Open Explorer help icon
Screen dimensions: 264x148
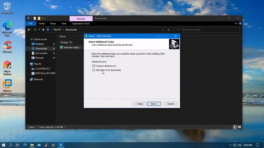click(x=240, y=23)
